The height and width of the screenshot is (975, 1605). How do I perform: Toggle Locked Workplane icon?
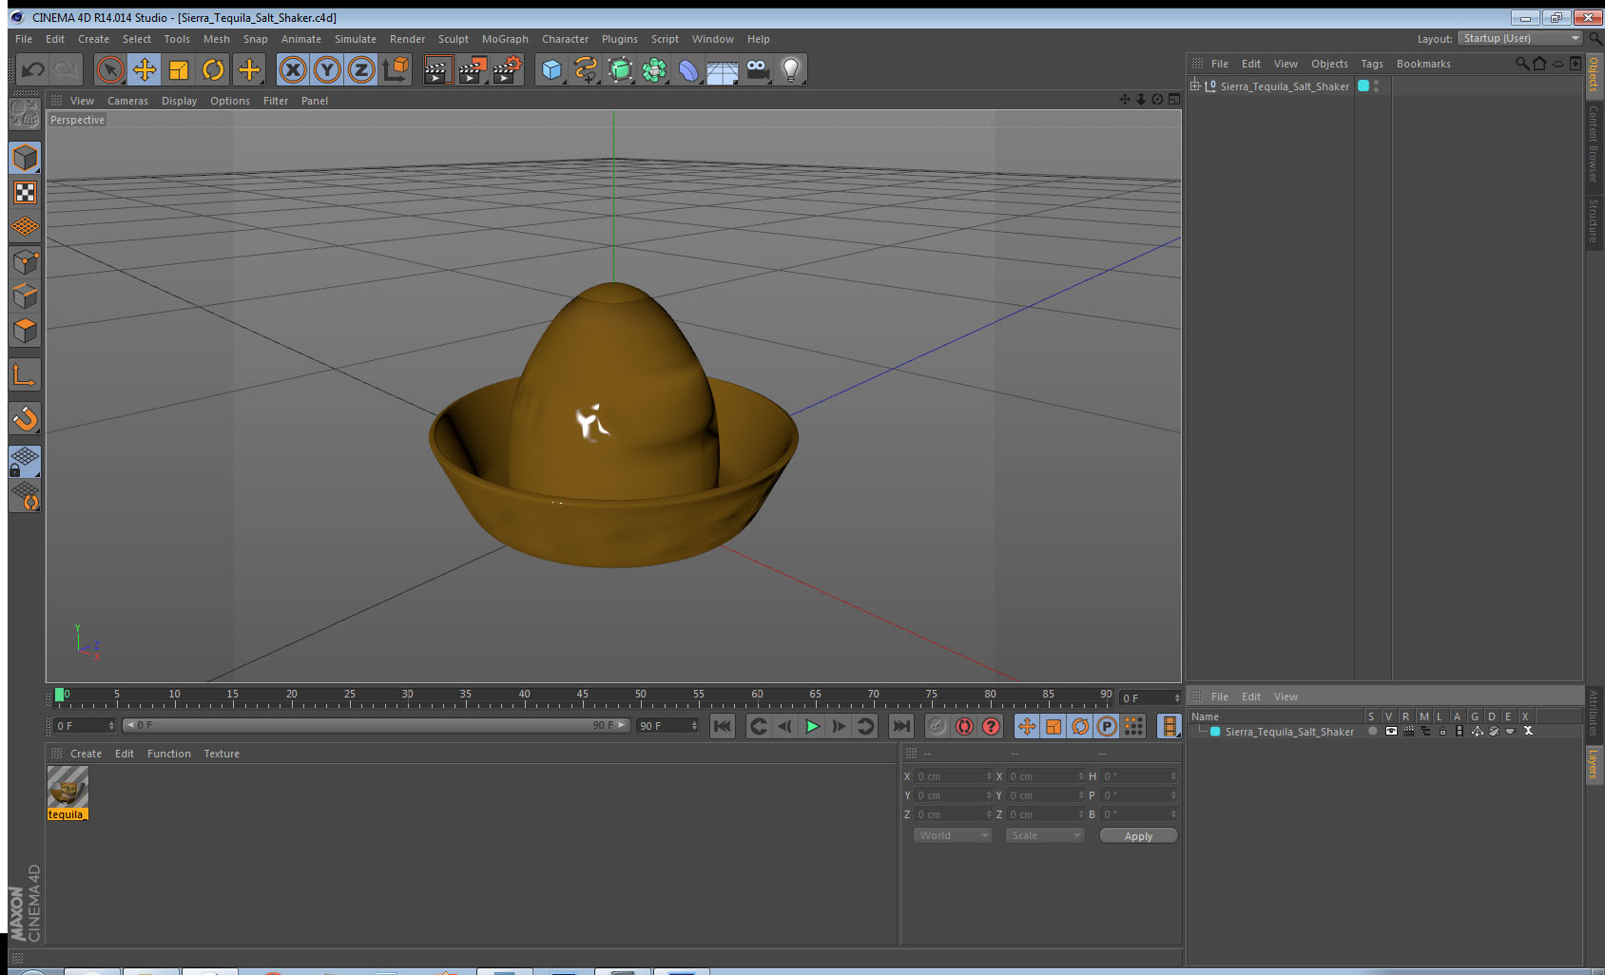click(25, 462)
